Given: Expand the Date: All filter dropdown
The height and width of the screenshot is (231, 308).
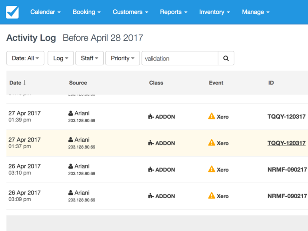Looking at the screenshot, I should click(x=25, y=58).
